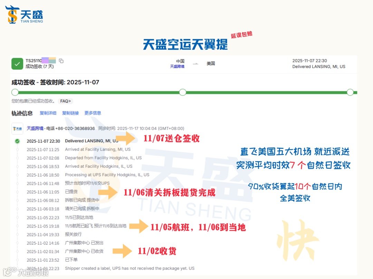Click the 已提货 tracking row
The width and height of the screenshot is (373, 279).
71,192
